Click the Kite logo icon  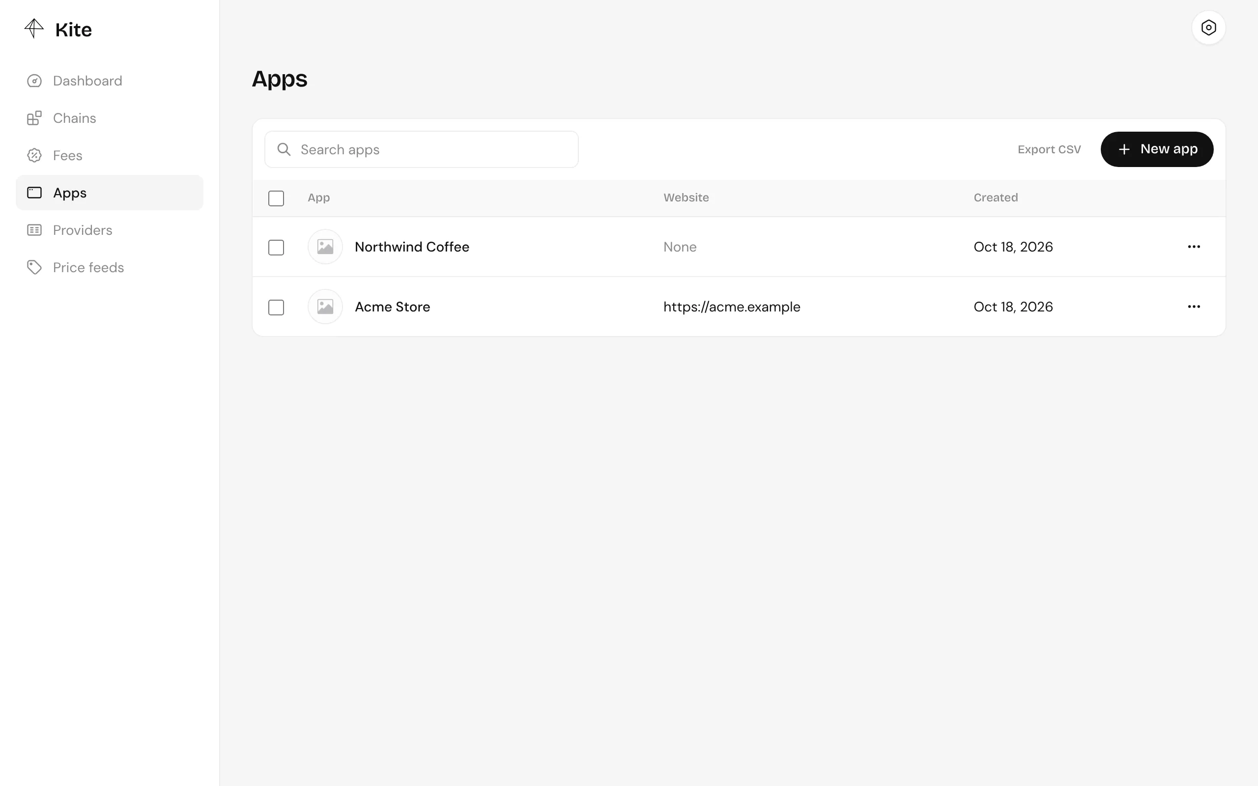pyautogui.click(x=34, y=28)
